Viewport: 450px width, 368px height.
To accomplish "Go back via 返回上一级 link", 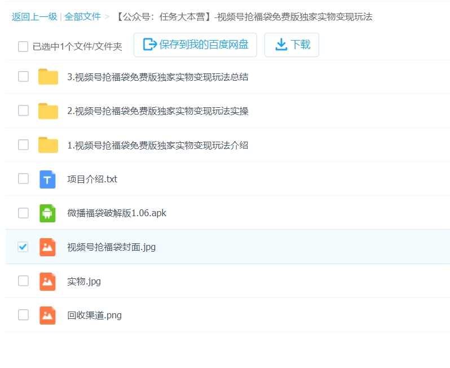I will (34, 17).
